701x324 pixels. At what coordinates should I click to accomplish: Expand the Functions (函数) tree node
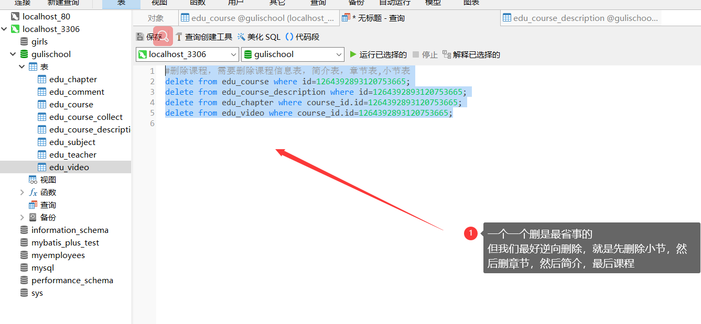pyautogui.click(x=22, y=193)
